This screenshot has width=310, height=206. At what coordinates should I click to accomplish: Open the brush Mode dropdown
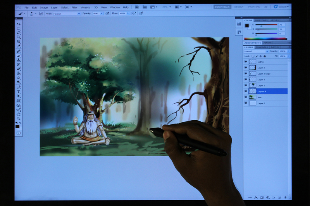(67, 13)
